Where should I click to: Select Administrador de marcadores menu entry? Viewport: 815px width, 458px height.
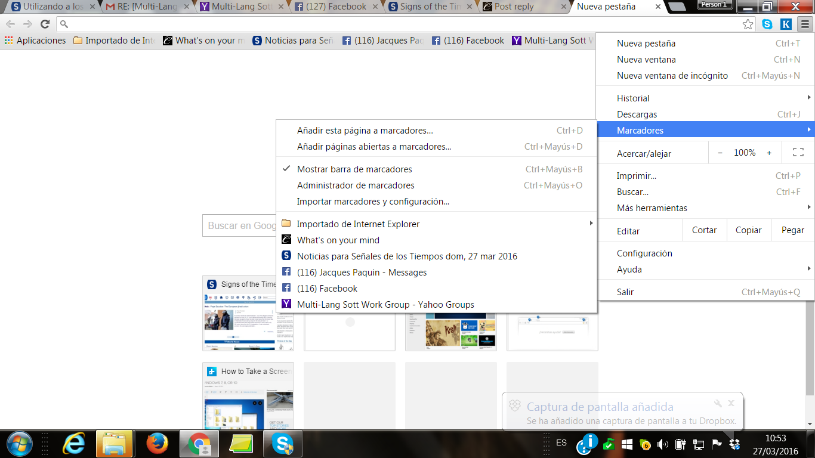tap(356, 185)
